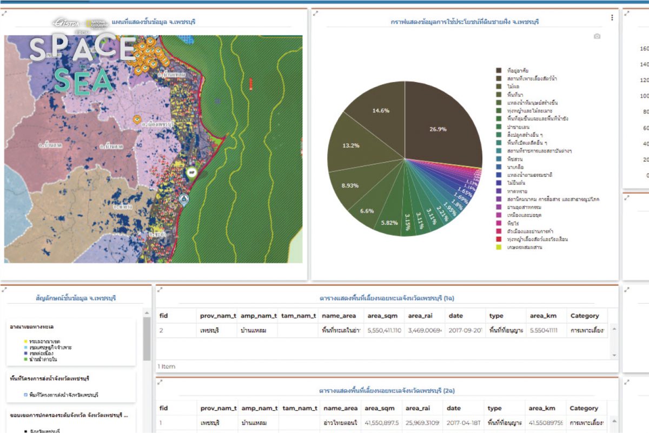Sort first table by area_rai column header

pyautogui.click(x=419, y=316)
